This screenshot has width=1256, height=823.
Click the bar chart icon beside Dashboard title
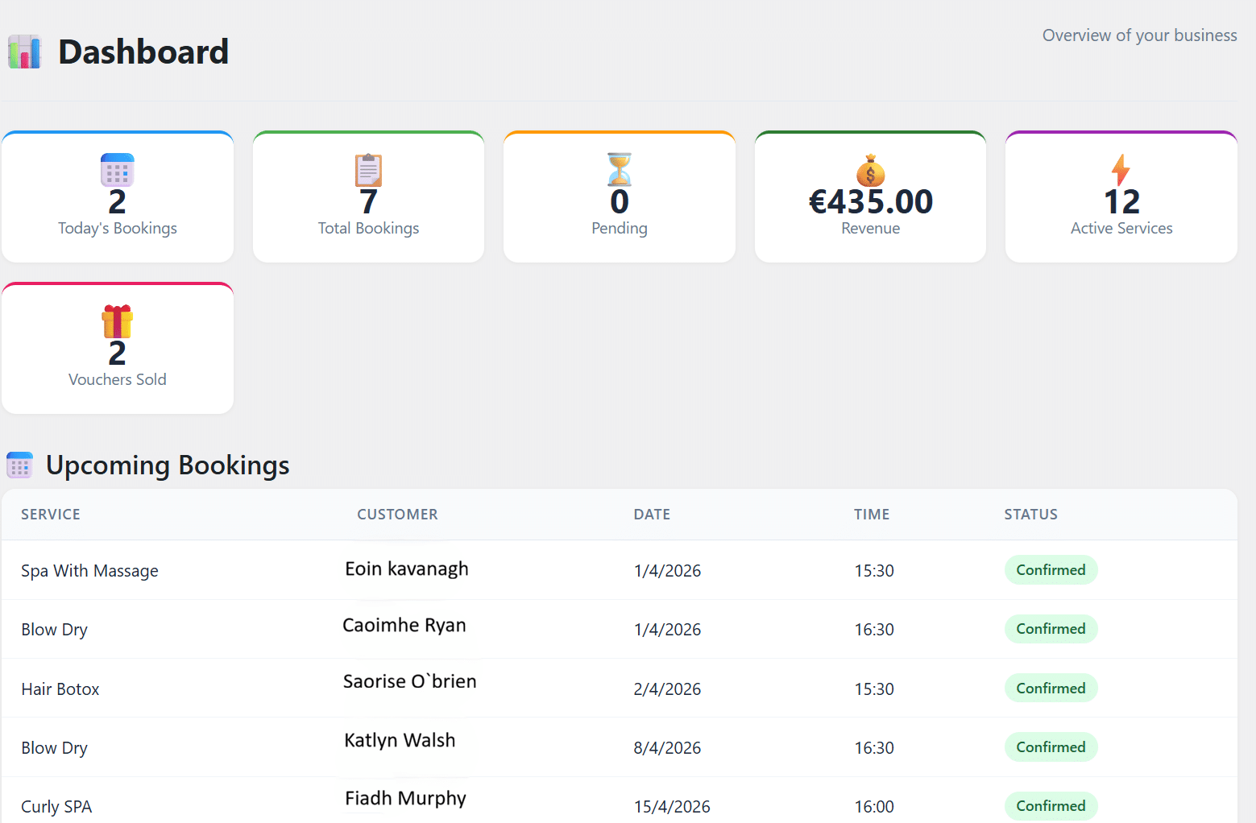(24, 51)
